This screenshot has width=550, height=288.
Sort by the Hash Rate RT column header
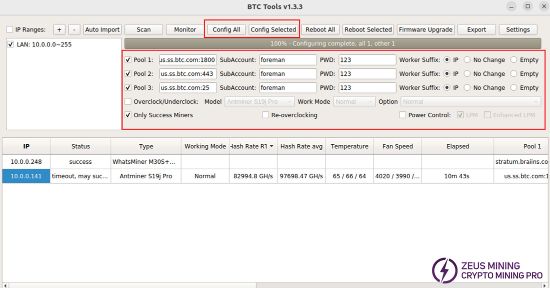(x=252, y=146)
